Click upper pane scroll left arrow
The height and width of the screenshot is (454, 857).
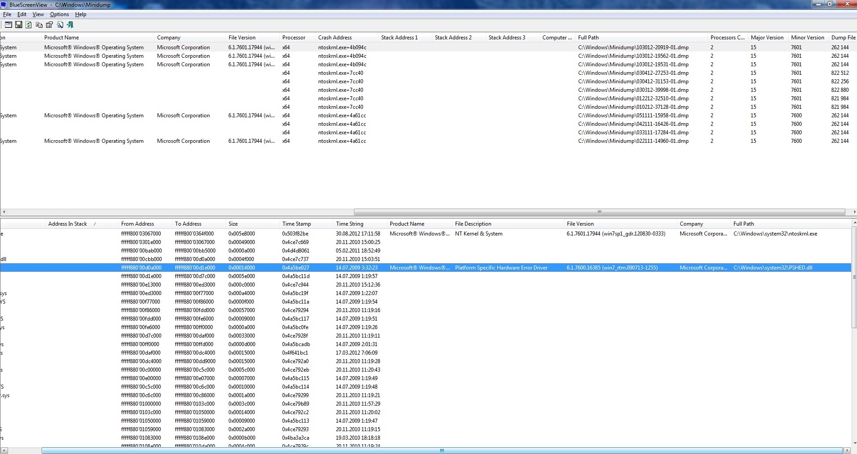pos(4,212)
